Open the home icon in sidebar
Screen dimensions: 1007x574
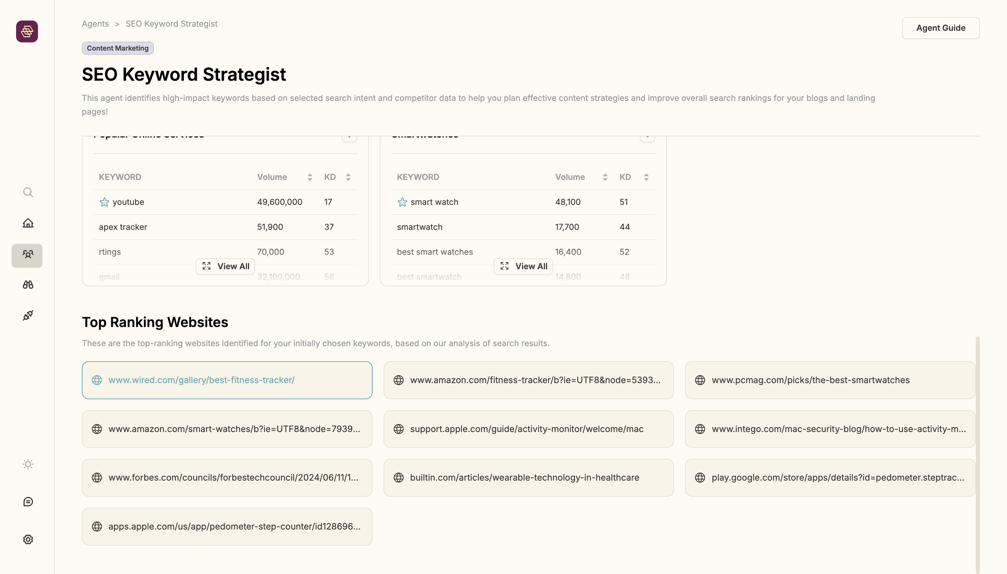(x=28, y=223)
